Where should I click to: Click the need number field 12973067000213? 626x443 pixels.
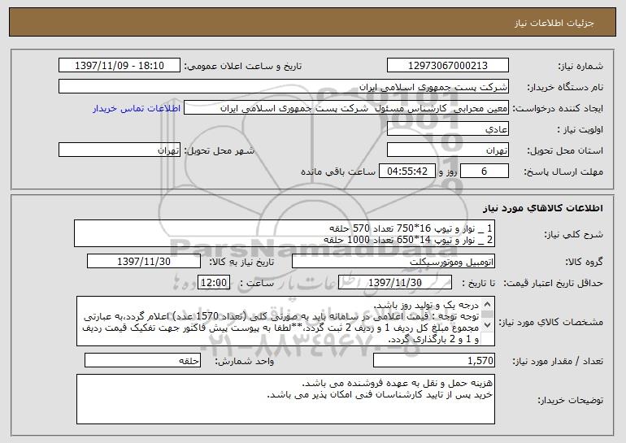pyautogui.click(x=447, y=66)
